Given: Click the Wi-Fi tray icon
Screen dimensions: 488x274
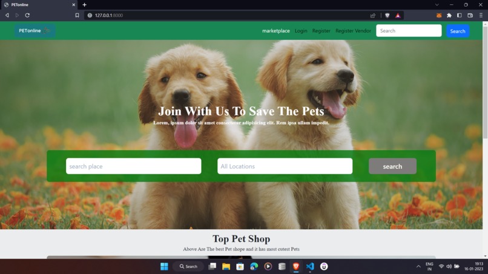Looking at the screenshot, I should tap(441, 267).
